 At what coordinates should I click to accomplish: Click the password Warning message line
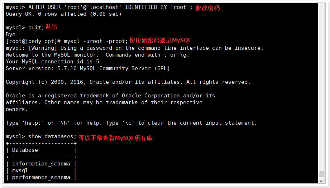pyautogui.click(x=134, y=48)
